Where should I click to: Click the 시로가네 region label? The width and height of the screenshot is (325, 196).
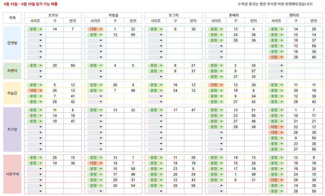12,174
